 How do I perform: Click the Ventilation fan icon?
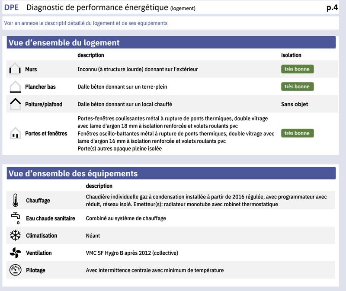click(x=15, y=253)
